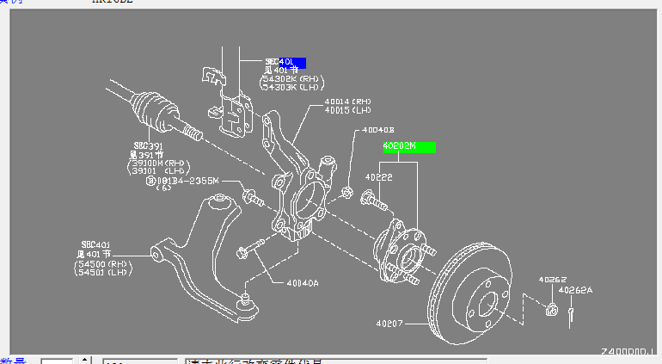The width and height of the screenshot is (662, 364).
Task: Click the Chinese text field below the diagram
Action: (335, 361)
